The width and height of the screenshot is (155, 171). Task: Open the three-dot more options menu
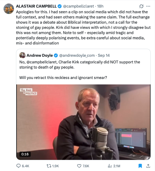coord(148,6)
